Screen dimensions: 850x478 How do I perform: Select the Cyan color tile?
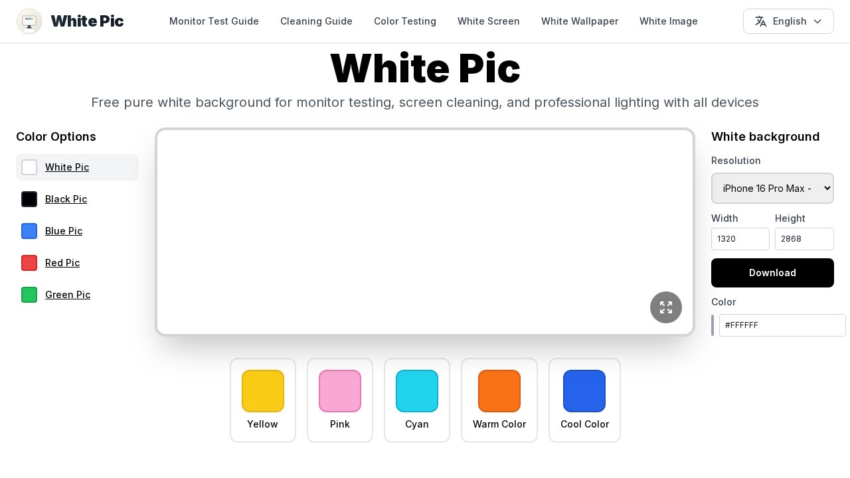pos(417,400)
